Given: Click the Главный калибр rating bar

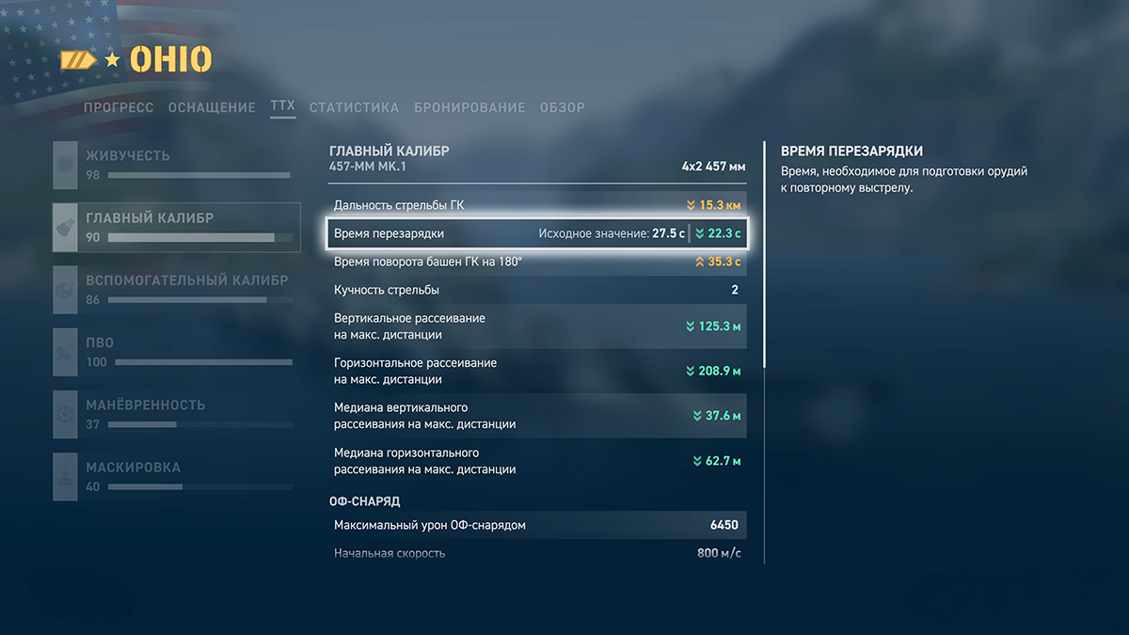Looking at the screenshot, I should [x=199, y=238].
